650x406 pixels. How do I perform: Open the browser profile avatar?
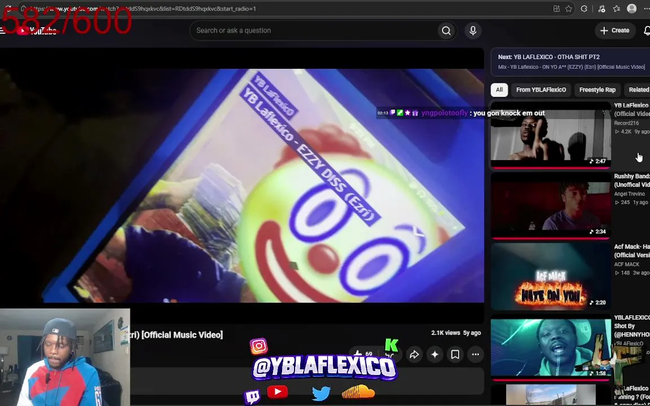[x=631, y=8]
